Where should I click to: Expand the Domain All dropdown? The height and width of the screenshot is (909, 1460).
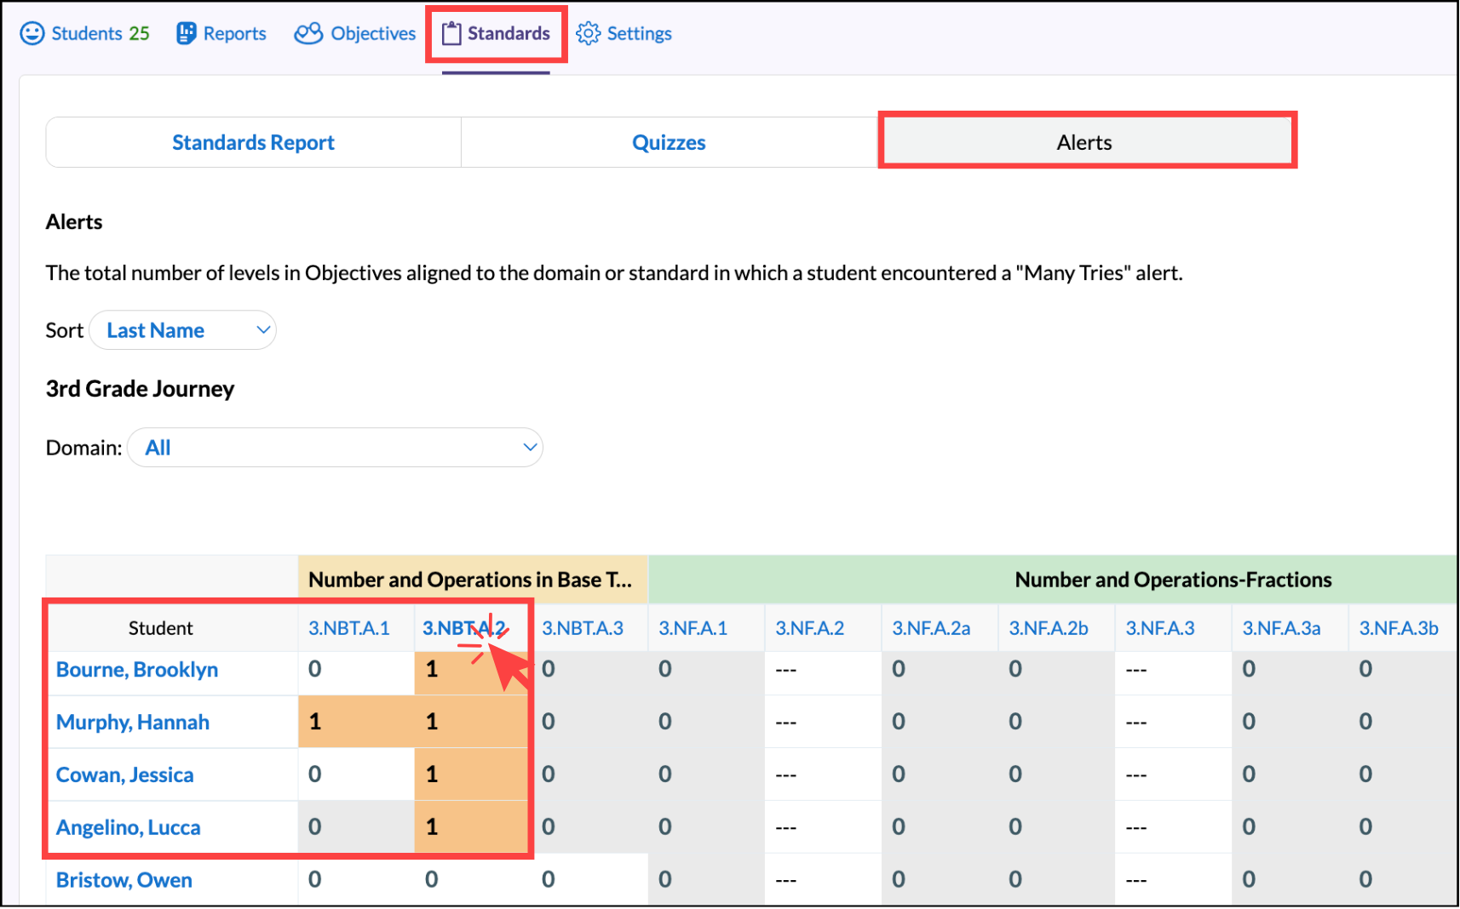336,448
